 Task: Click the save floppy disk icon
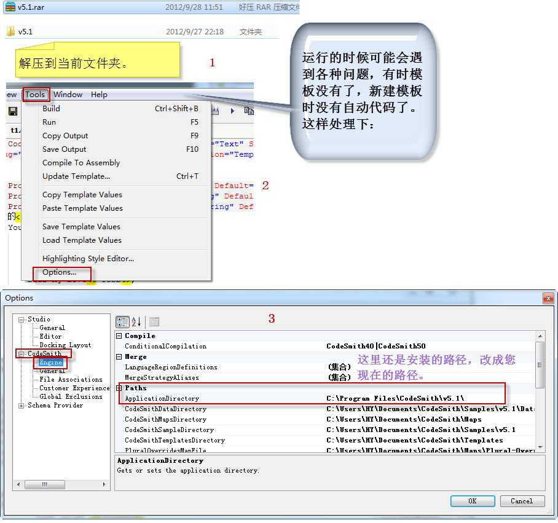pyautogui.click(x=13, y=111)
